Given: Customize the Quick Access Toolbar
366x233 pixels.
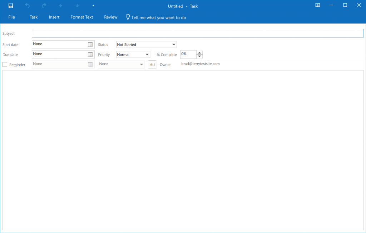Looking at the screenshot, I should click(x=93, y=5).
